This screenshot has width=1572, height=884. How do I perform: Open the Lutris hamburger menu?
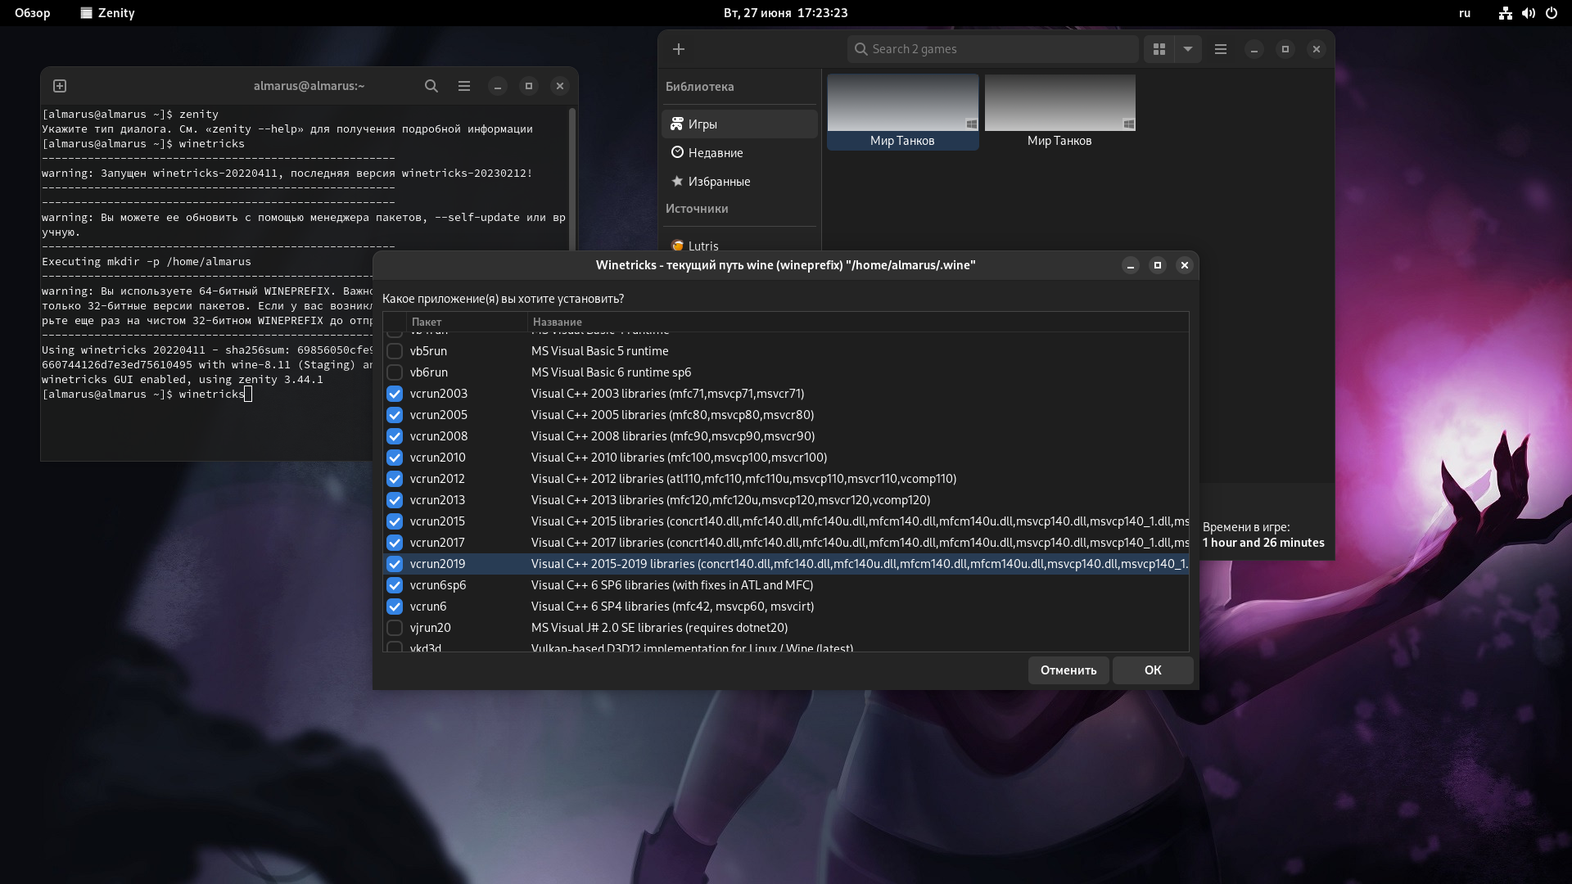(x=1221, y=49)
